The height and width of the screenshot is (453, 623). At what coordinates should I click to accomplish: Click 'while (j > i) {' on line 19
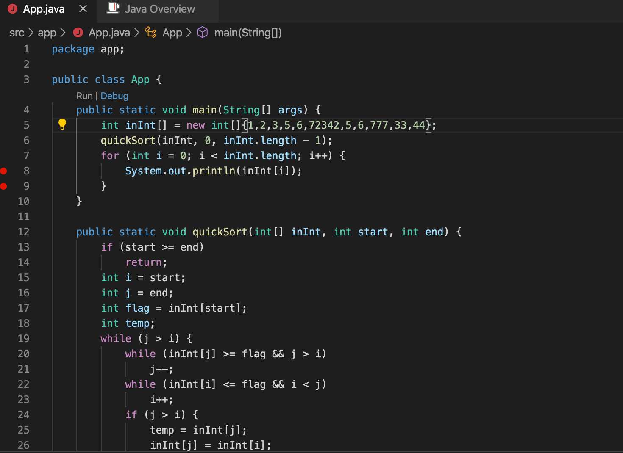[147, 339]
